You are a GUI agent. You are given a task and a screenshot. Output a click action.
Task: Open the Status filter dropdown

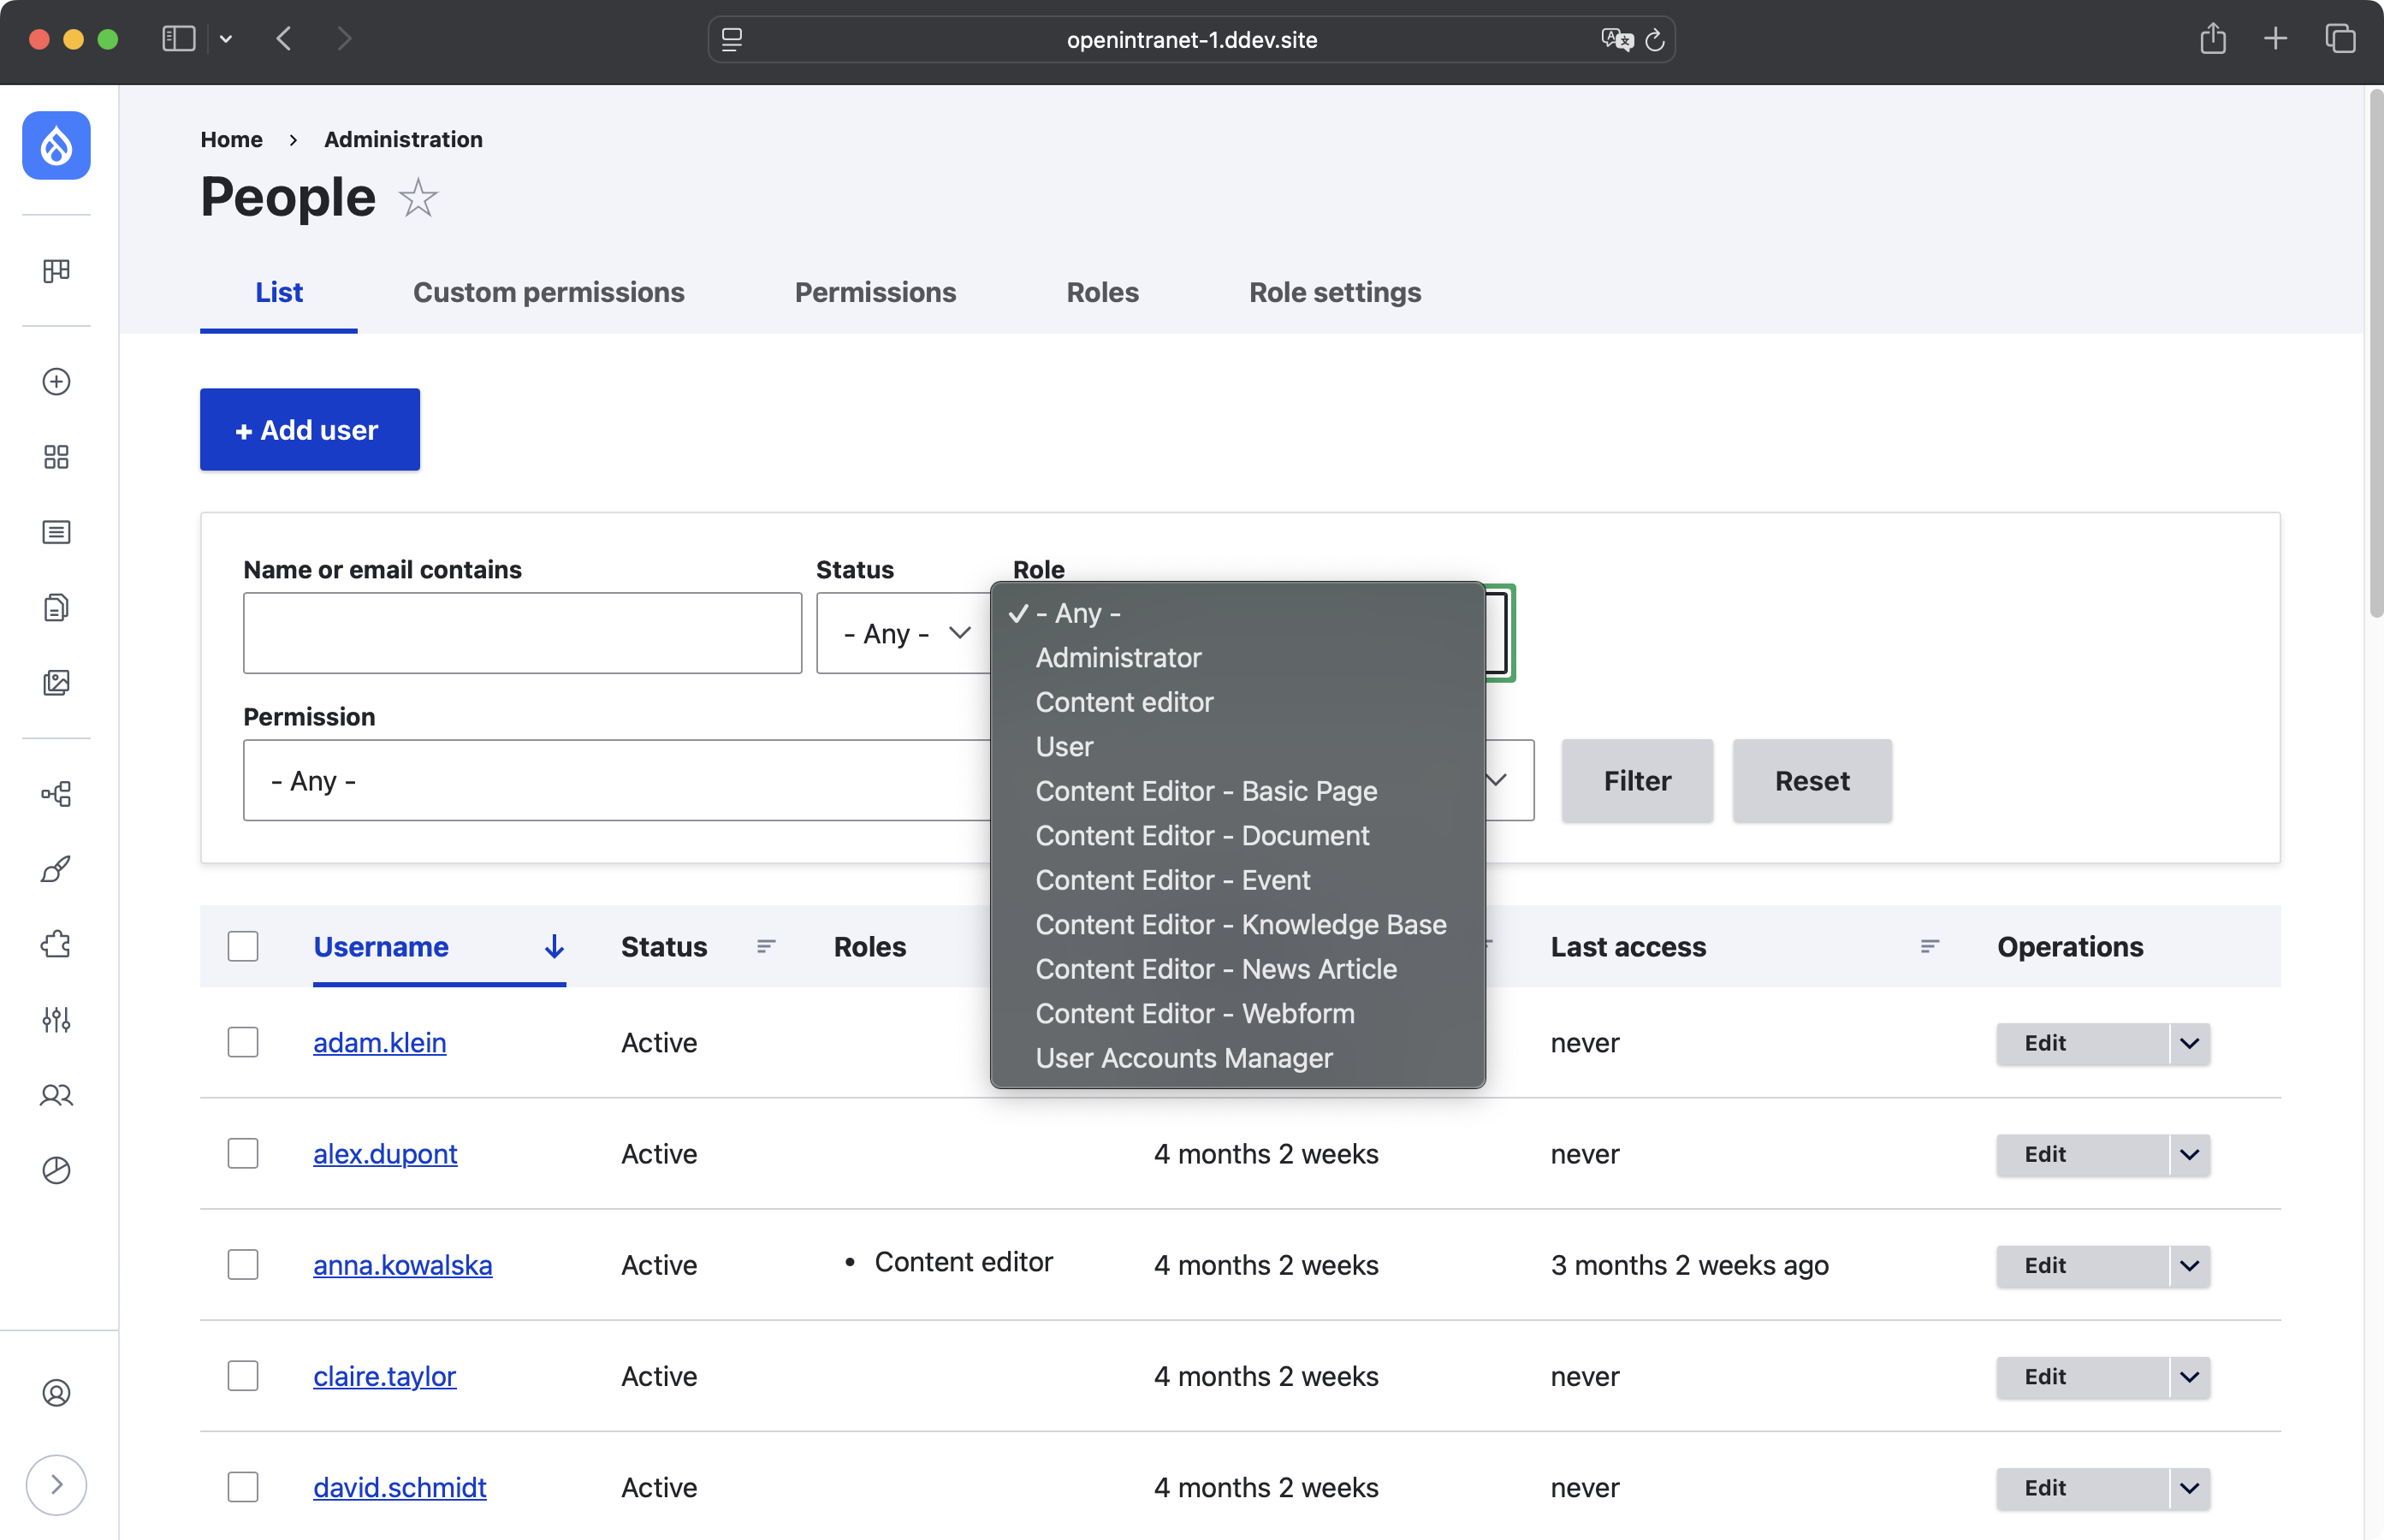pyautogui.click(x=905, y=633)
